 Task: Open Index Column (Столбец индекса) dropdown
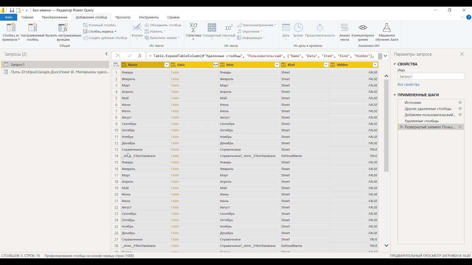coord(100,31)
